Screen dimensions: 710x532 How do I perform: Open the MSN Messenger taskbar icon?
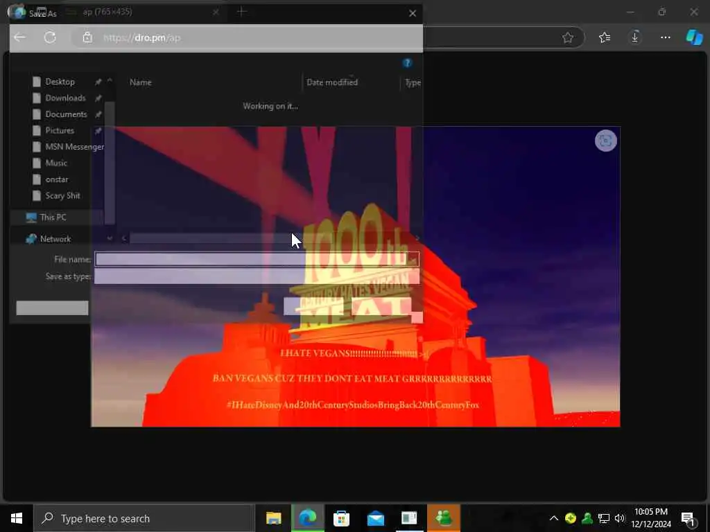click(444, 518)
